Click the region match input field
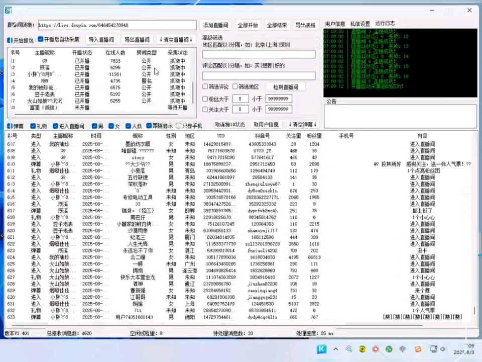This screenshot has width=482, height=362. coord(259,54)
